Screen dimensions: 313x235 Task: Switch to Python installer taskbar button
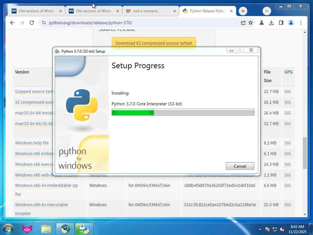point(84,229)
